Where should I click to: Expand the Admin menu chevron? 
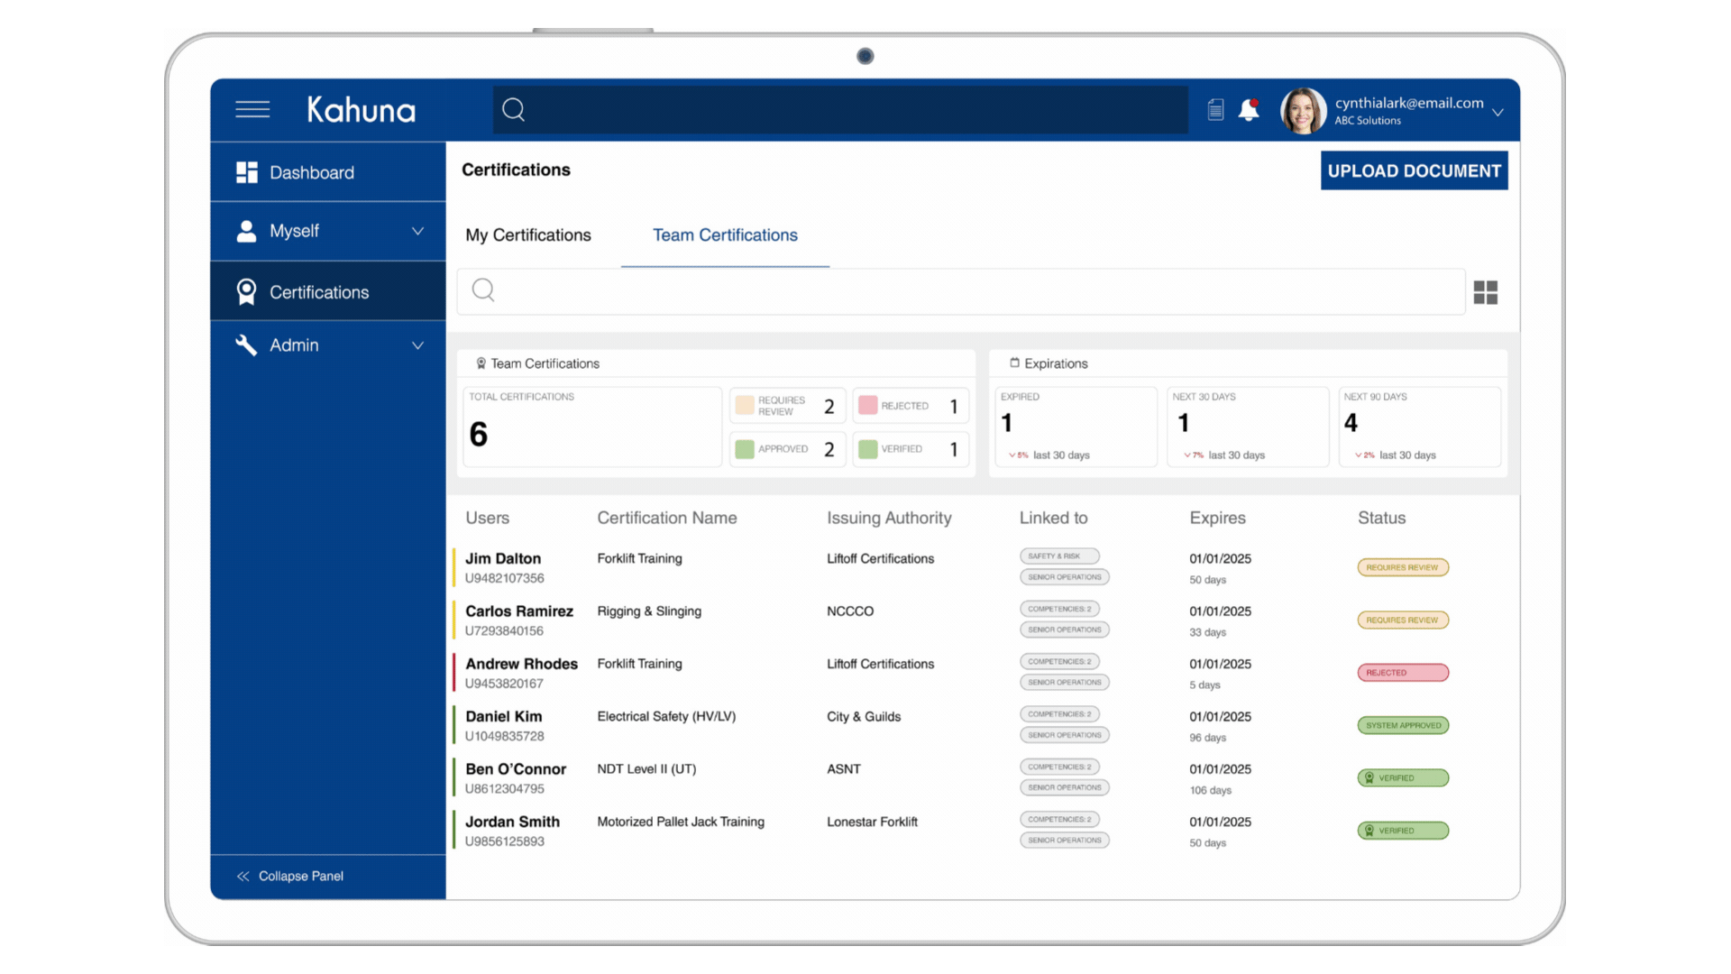[417, 345]
